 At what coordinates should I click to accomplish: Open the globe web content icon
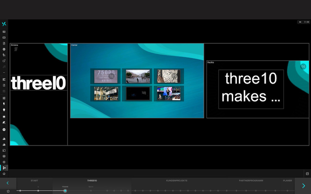(x=4, y=49)
